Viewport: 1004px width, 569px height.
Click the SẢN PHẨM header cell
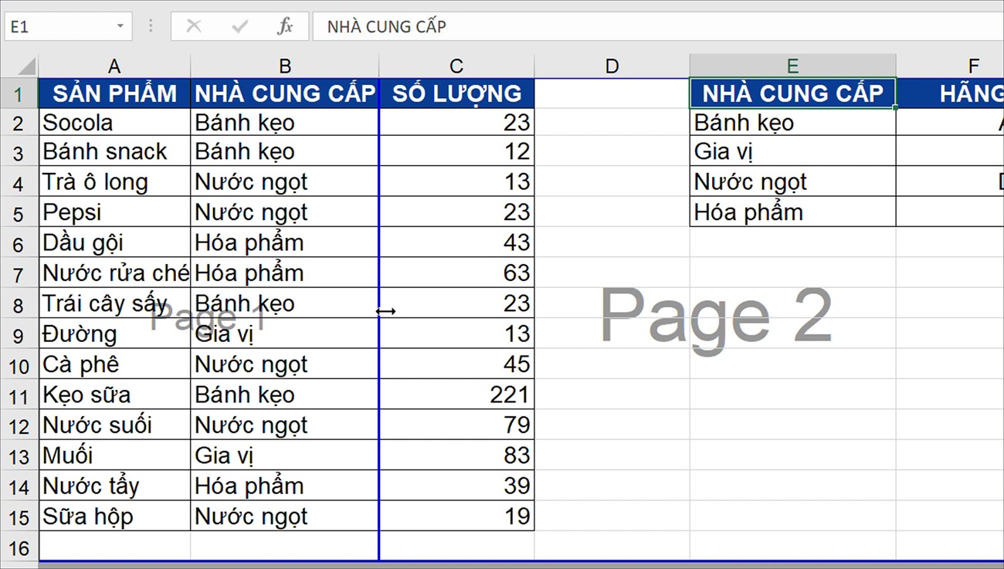coord(114,93)
